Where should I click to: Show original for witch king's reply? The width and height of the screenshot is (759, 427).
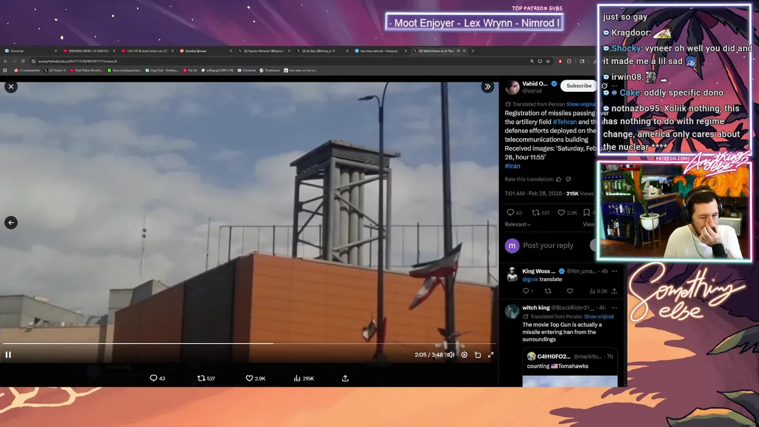click(599, 317)
